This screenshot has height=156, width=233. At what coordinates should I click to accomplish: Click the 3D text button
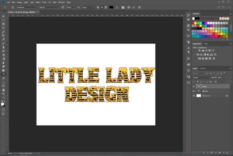pyautogui.click(x=139, y=7)
